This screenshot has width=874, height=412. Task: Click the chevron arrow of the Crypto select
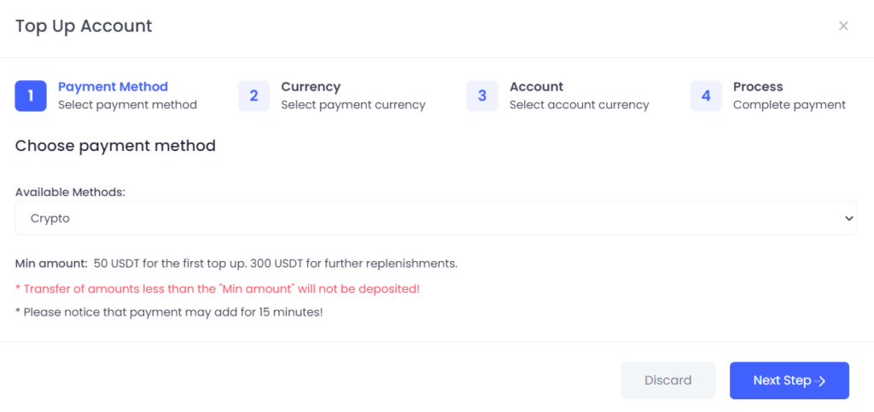(x=848, y=218)
